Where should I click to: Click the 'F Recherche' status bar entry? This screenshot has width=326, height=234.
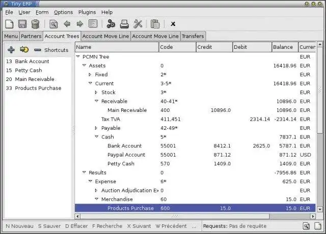pos(107,226)
